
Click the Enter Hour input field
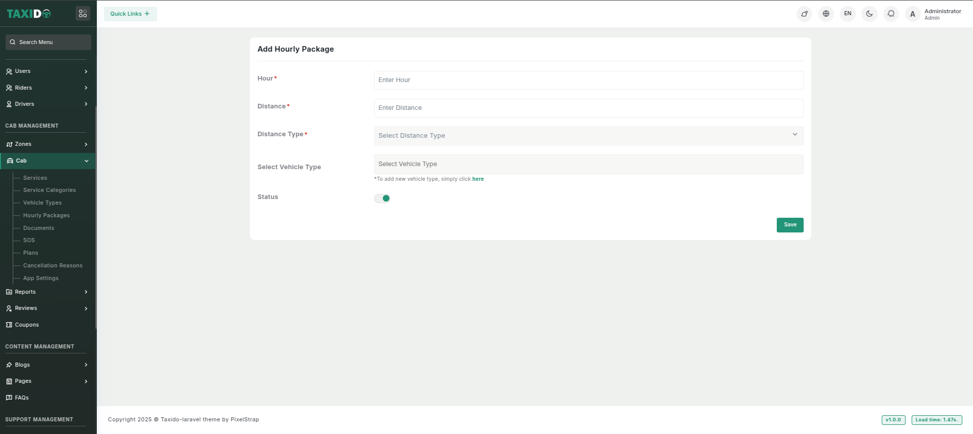[588, 80]
